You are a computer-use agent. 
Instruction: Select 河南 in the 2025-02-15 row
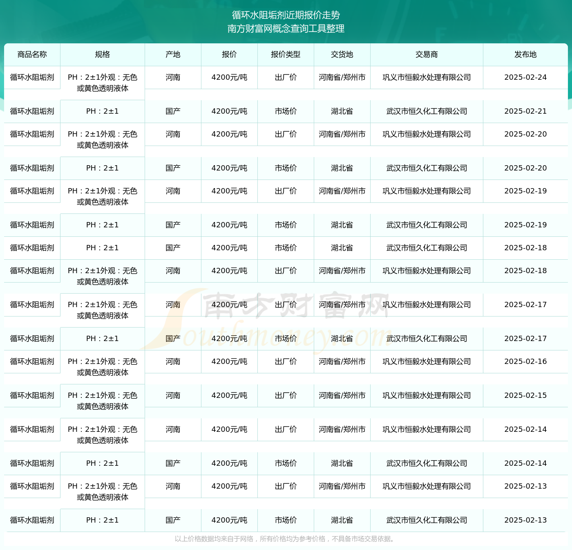click(x=173, y=395)
